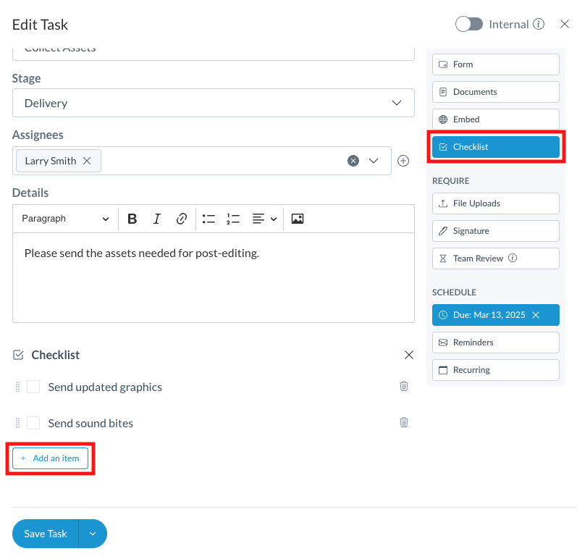
Task: Insert bulleted list in Details
Action: [x=209, y=219]
